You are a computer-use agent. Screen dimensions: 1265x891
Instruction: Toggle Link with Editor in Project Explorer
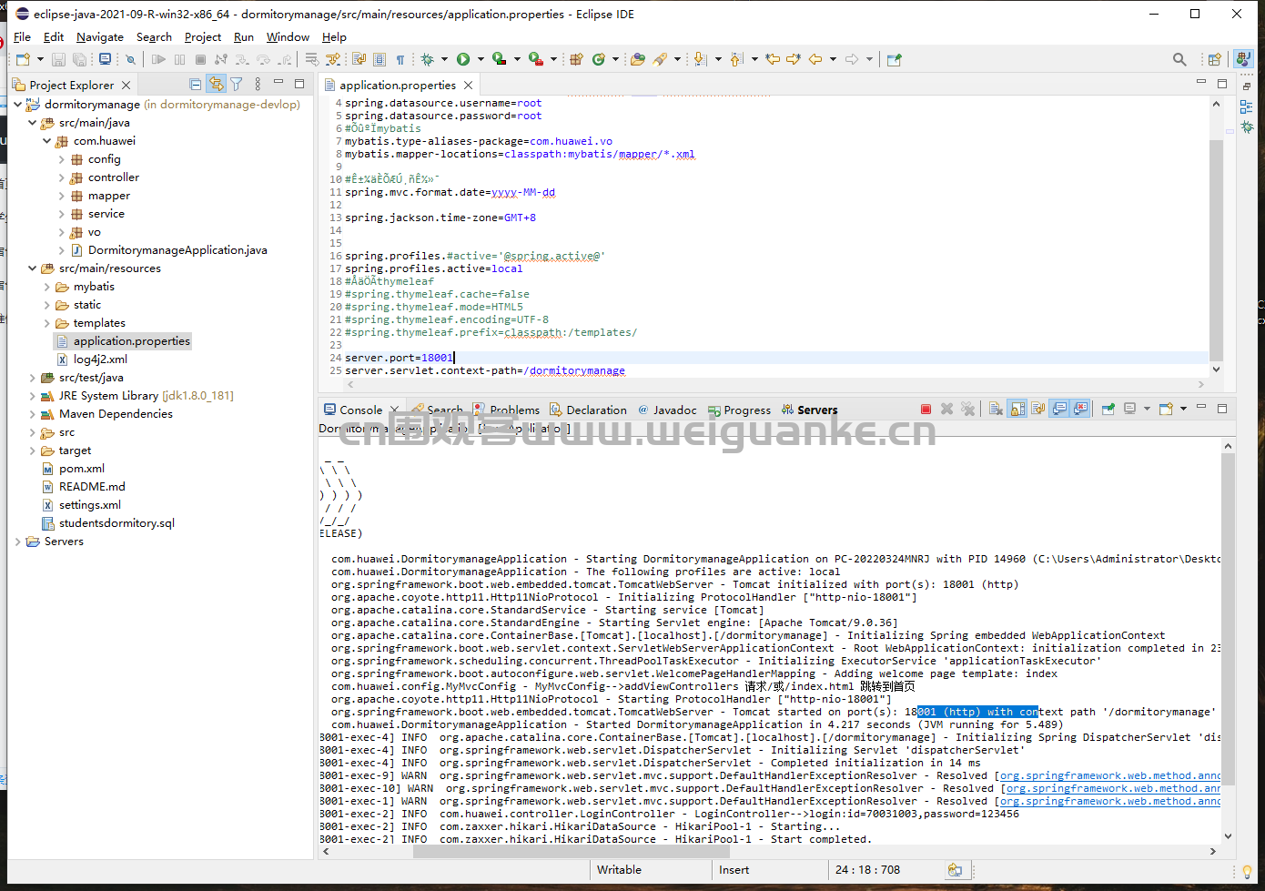[x=216, y=84]
